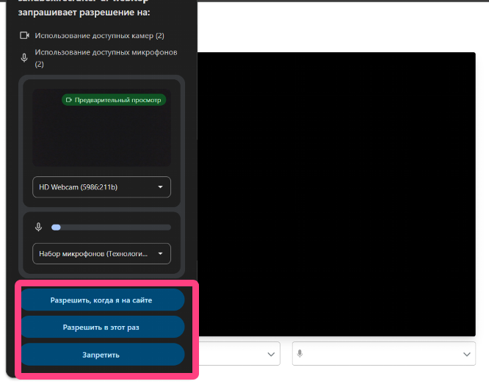Click camera icon in 'Предварительный просмотр' badge
Viewport: 489px width, 384px height.
[69, 100]
